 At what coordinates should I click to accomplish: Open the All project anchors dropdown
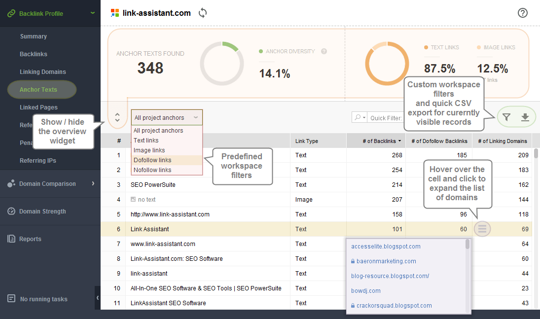click(x=167, y=117)
